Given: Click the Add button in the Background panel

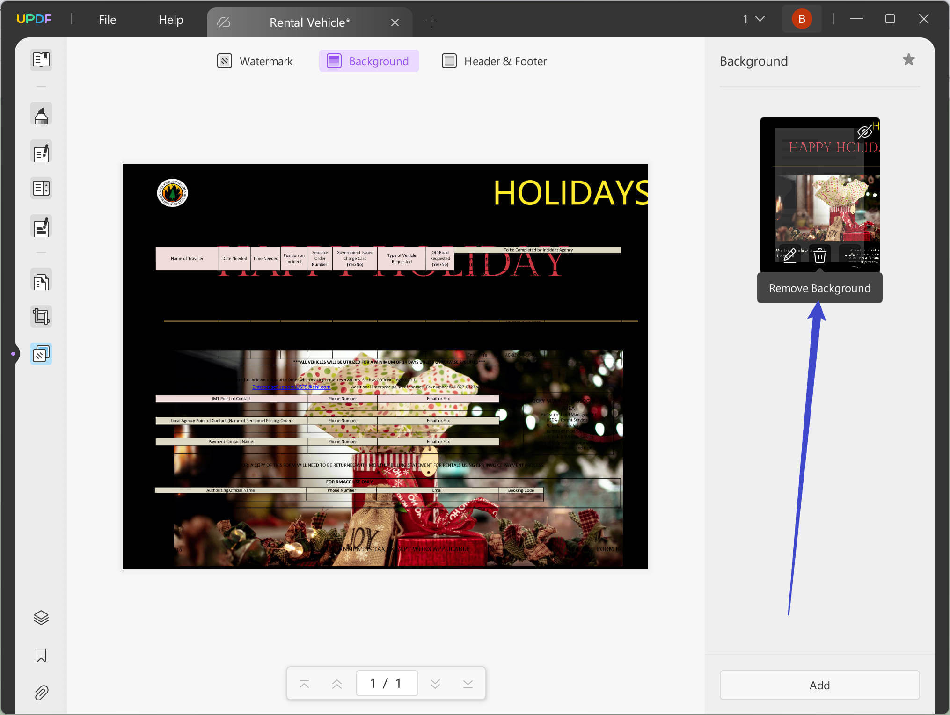Looking at the screenshot, I should 819,685.
